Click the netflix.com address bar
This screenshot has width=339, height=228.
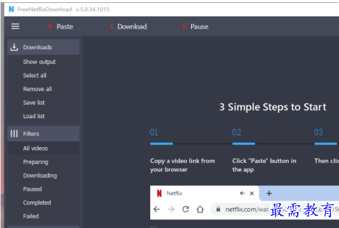(274, 209)
